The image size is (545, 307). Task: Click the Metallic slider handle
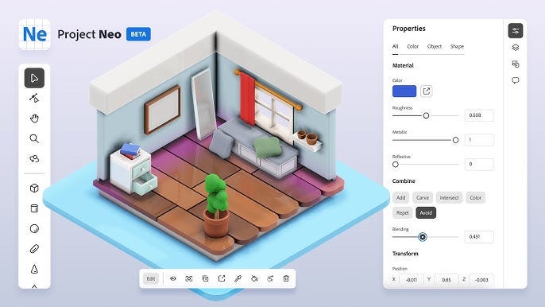(455, 140)
